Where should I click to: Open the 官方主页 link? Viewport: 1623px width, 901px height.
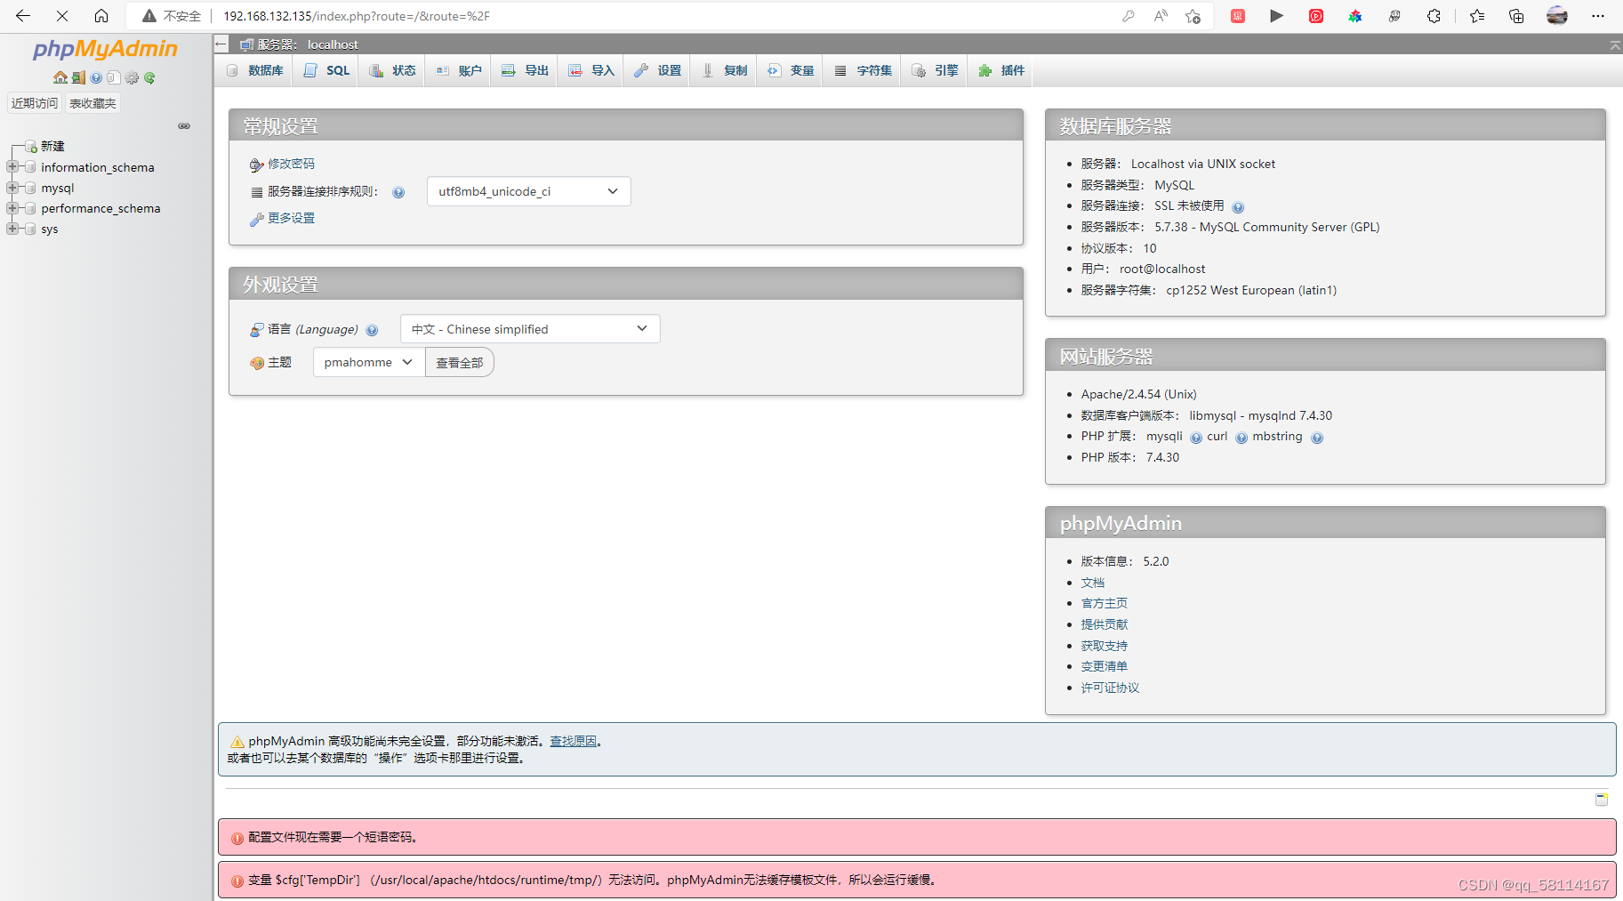pyautogui.click(x=1105, y=603)
